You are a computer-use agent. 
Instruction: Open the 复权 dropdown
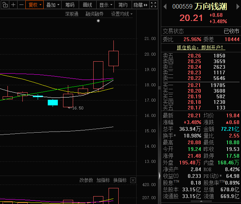point(35,5)
